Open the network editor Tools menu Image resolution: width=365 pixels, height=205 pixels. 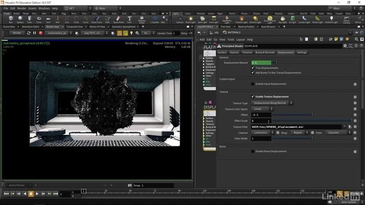click(x=230, y=39)
